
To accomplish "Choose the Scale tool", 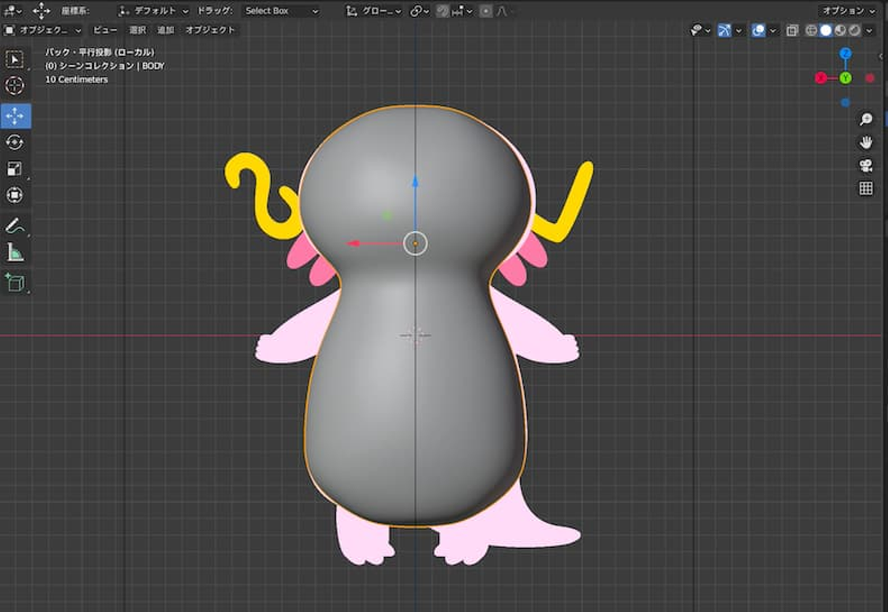I will pyautogui.click(x=15, y=169).
